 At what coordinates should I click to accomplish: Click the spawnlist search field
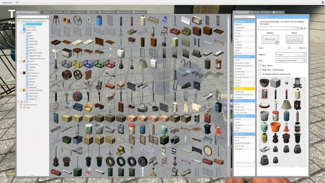pyautogui.click(x=32, y=17)
